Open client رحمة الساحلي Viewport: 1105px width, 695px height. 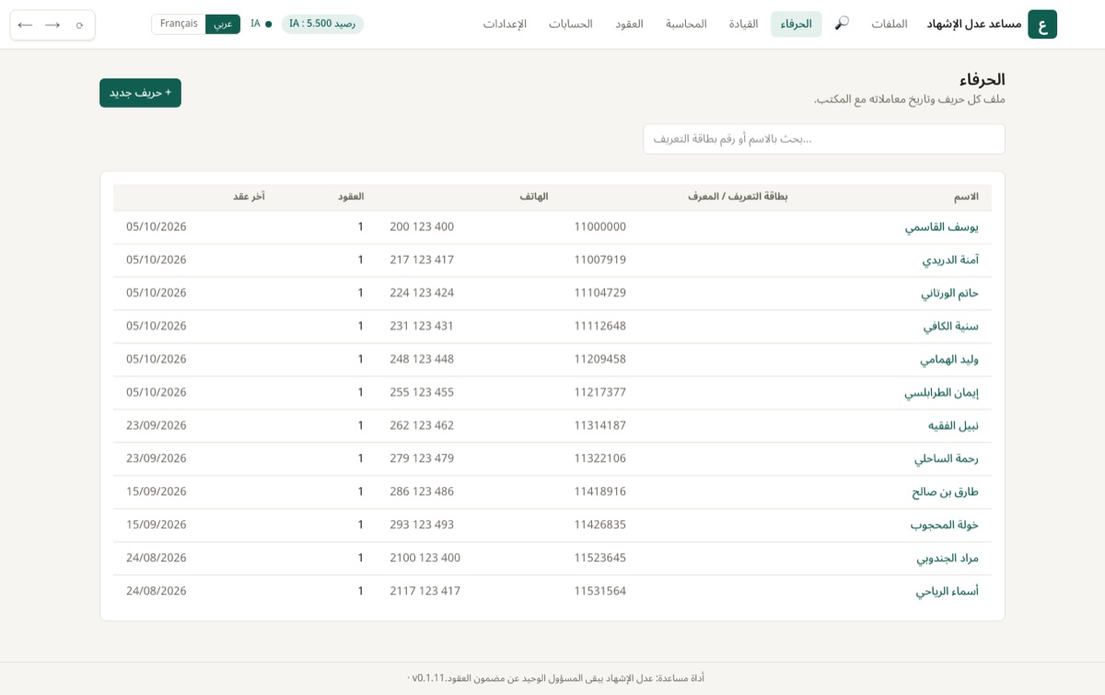click(946, 458)
